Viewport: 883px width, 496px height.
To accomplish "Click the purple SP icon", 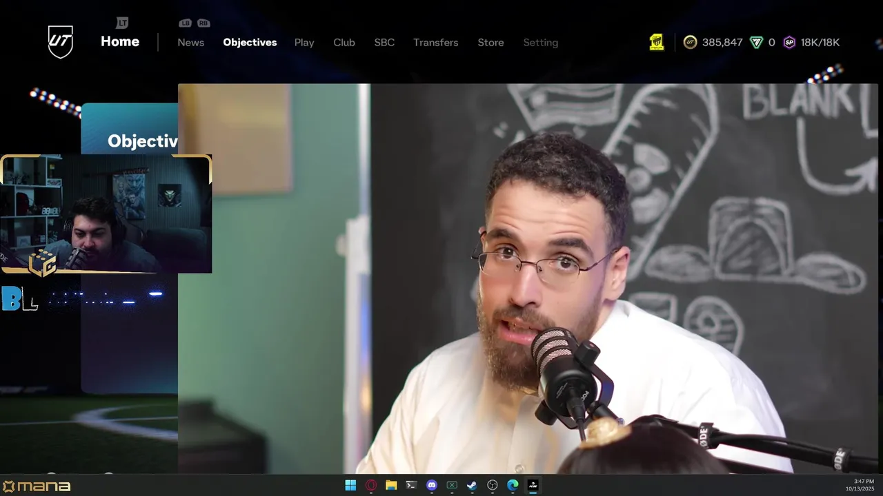I will tap(789, 43).
